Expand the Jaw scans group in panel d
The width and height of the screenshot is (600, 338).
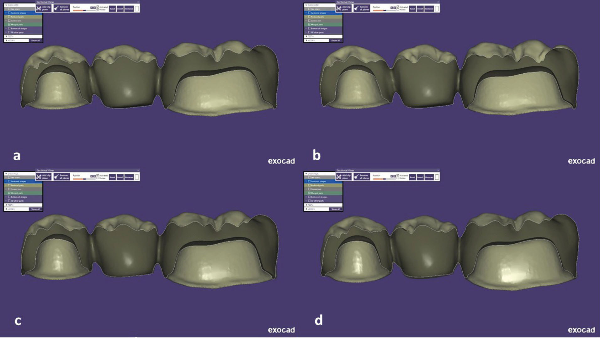point(306,177)
